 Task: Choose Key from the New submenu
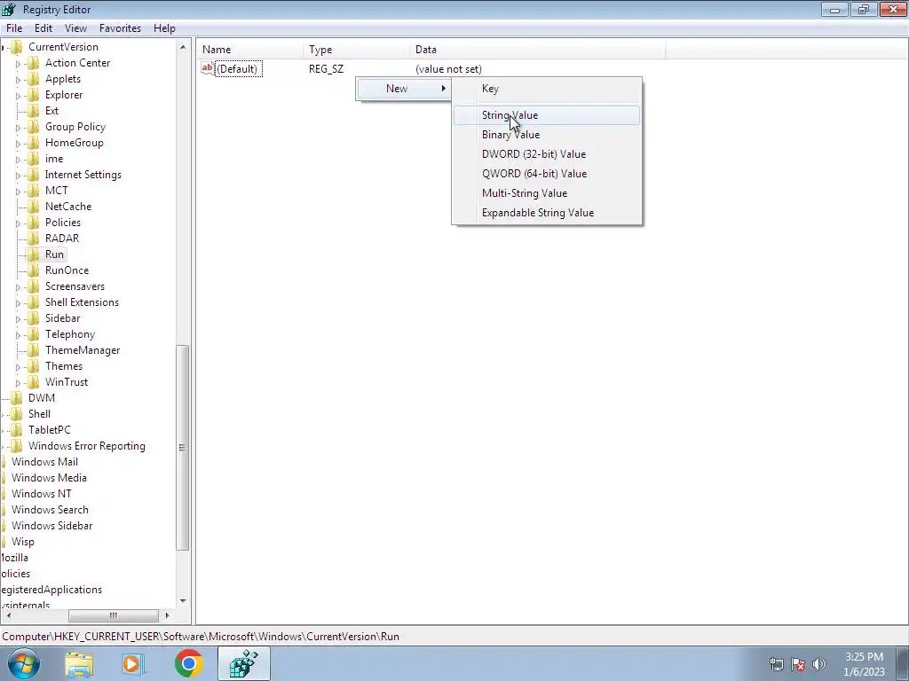point(547,89)
